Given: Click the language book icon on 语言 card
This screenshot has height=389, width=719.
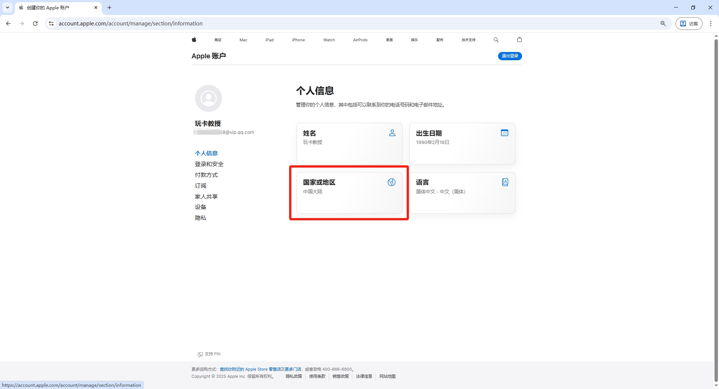Looking at the screenshot, I should [x=505, y=182].
